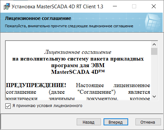The width and height of the screenshot is (164, 130).
Task: Click the license text scroll up arrow
Action: click(154, 45)
